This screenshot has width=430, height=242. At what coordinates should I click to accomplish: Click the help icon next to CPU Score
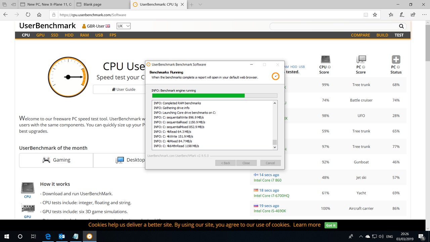coord(329,67)
